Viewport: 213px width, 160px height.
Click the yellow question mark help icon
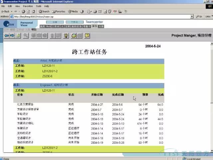[x=87, y=35]
